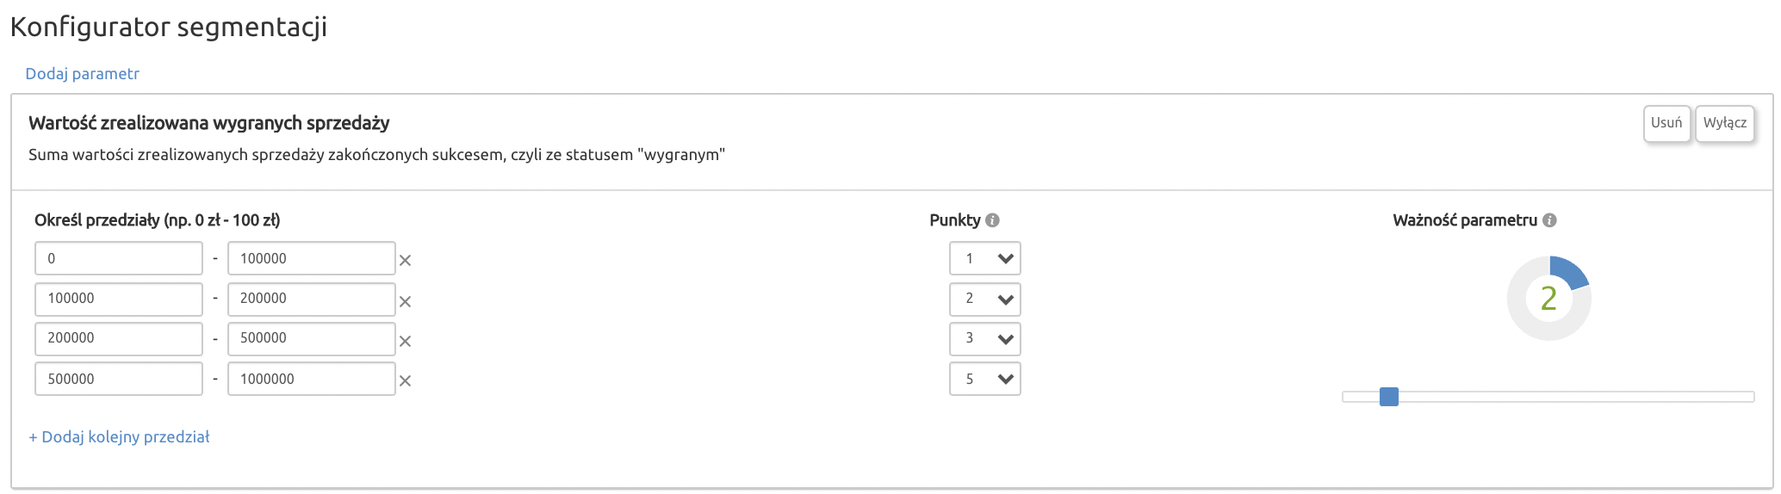Add another range with Dodaj kolejny przedział

point(119,437)
